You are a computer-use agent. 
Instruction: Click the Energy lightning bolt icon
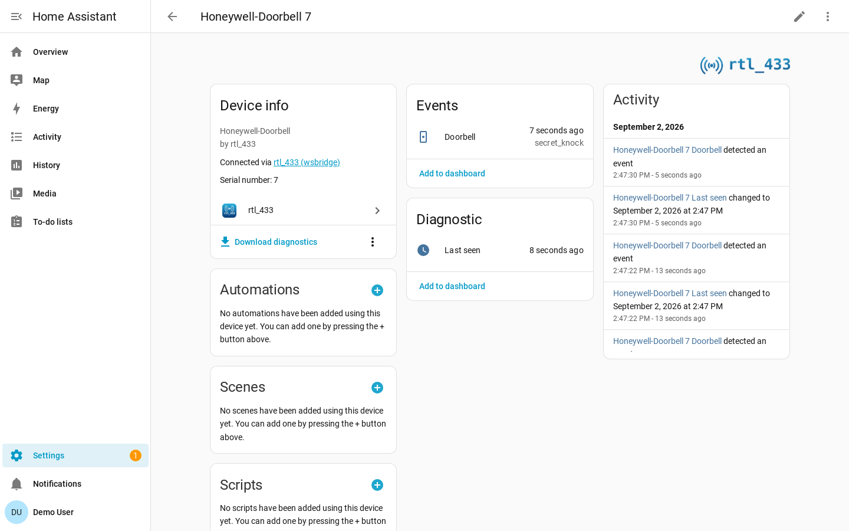click(x=17, y=109)
